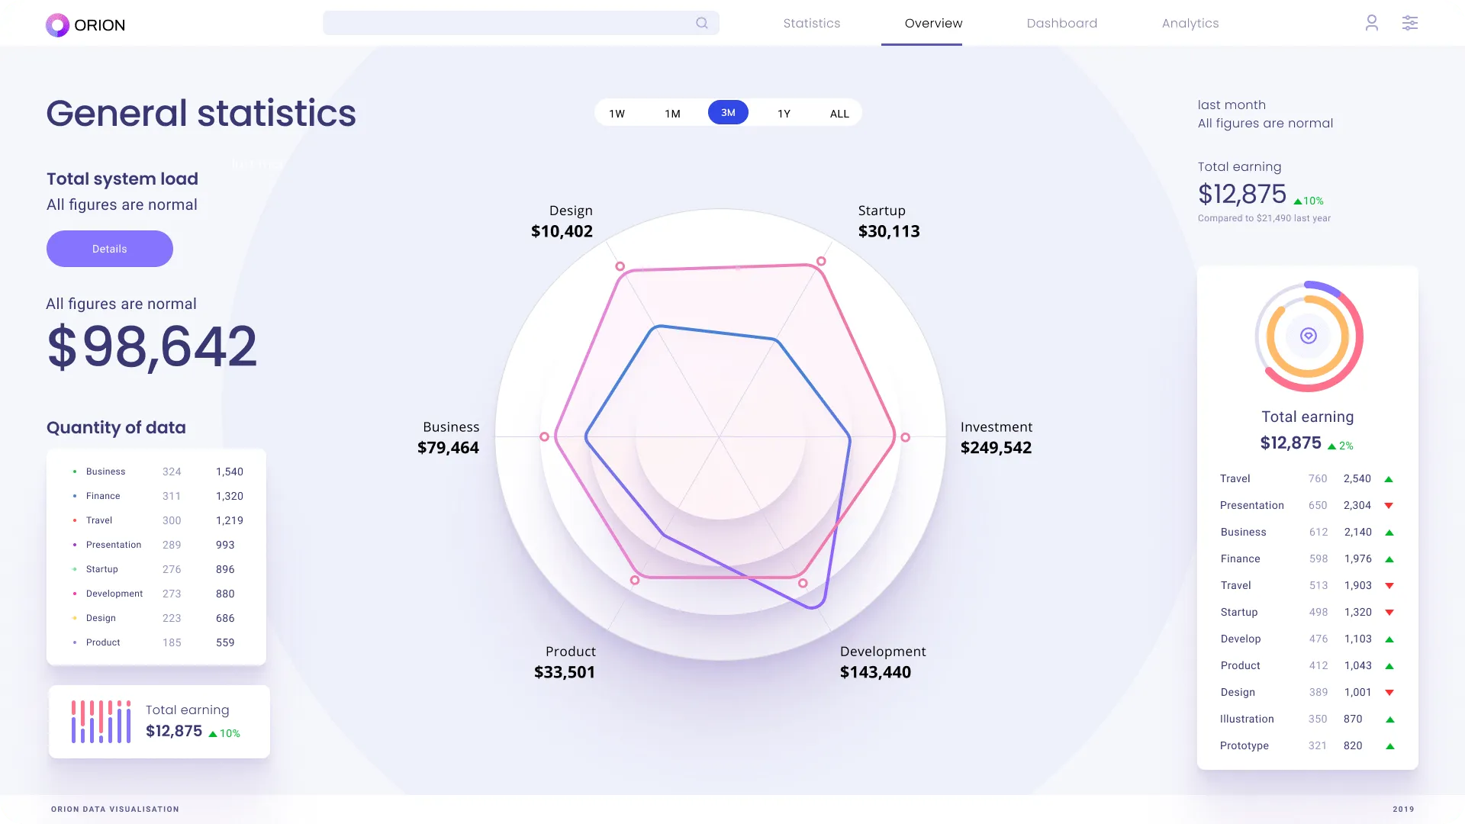Select the 1W time range
Viewport: 1465px width, 824px height.
617,114
